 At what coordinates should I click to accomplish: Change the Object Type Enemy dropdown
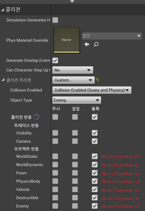pos(77,100)
